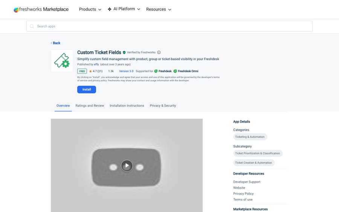This screenshot has width=339, height=212.
Task: Switch to the Ratings and Review tab
Action: click(x=90, y=105)
